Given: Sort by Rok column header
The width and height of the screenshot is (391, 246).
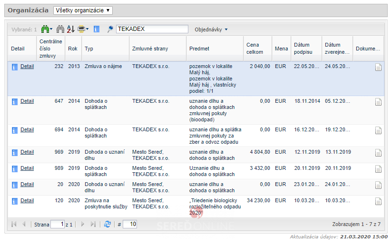Looking at the screenshot, I should pyautogui.click(x=73, y=49).
